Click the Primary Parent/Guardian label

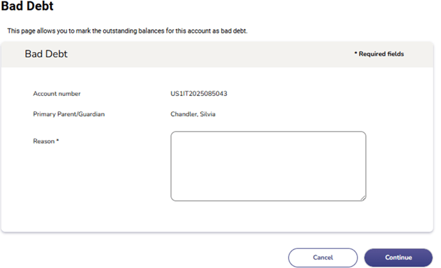[69, 114]
